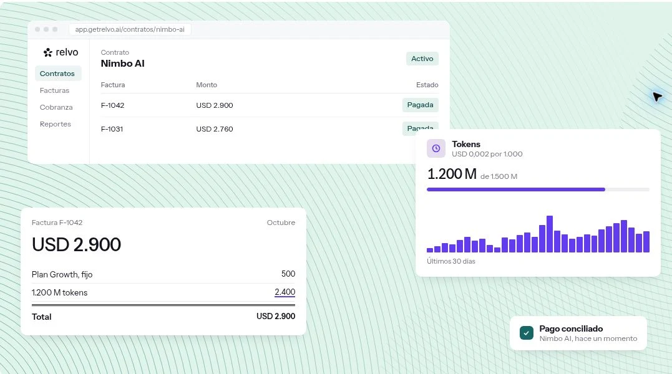Viewport: 672px width, 374px height.
Task: Click the Activo status badge
Action: [422, 59]
